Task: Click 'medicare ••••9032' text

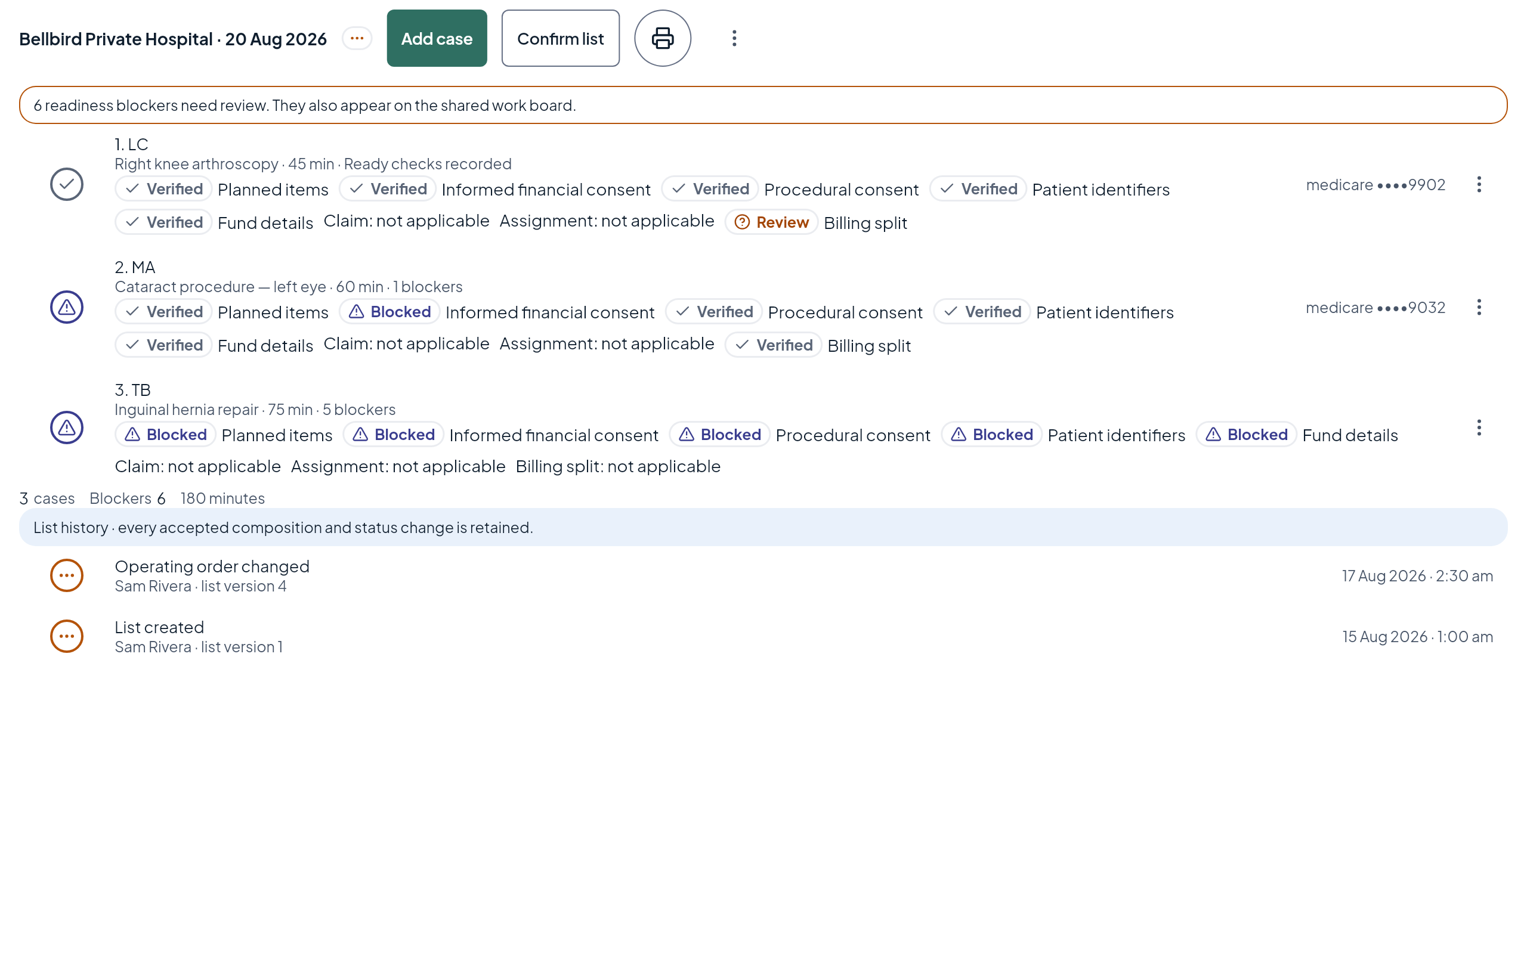Action: pyautogui.click(x=1375, y=307)
